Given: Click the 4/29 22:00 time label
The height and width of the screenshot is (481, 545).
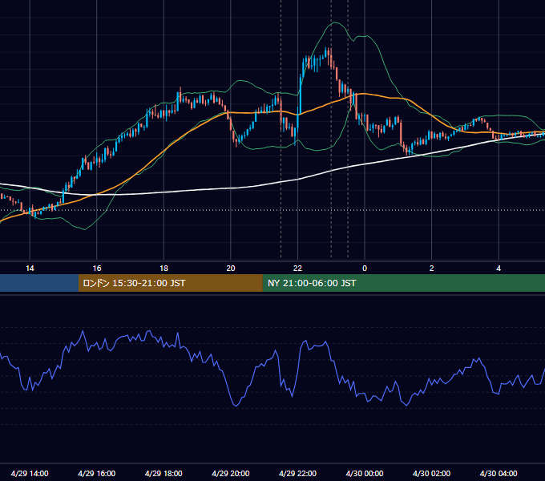Looking at the screenshot, I should pyautogui.click(x=297, y=473).
